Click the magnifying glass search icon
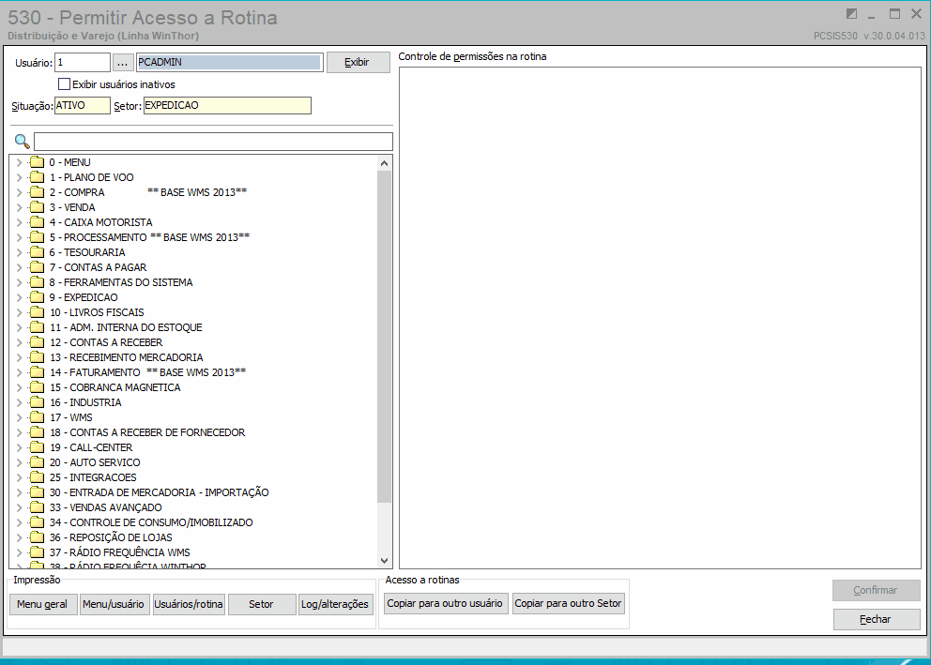This screenshot has height=665, width=931. (x=22, y=142)
